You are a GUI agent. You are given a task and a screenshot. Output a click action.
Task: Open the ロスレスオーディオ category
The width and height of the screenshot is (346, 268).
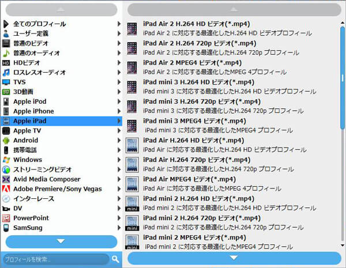click(x=62, y=73)
